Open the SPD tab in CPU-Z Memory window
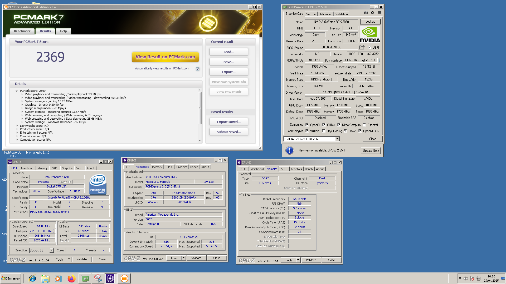 [284, 169]
